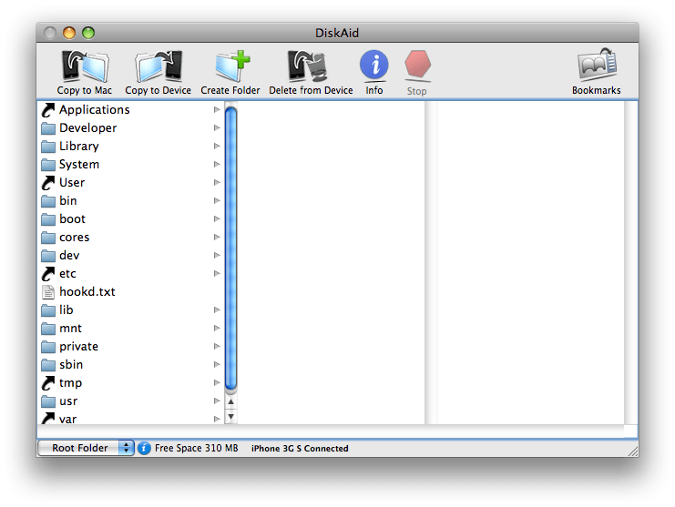Expand the Applications folder arrow
Screen dimensions: 675x507
pos(217,109)
